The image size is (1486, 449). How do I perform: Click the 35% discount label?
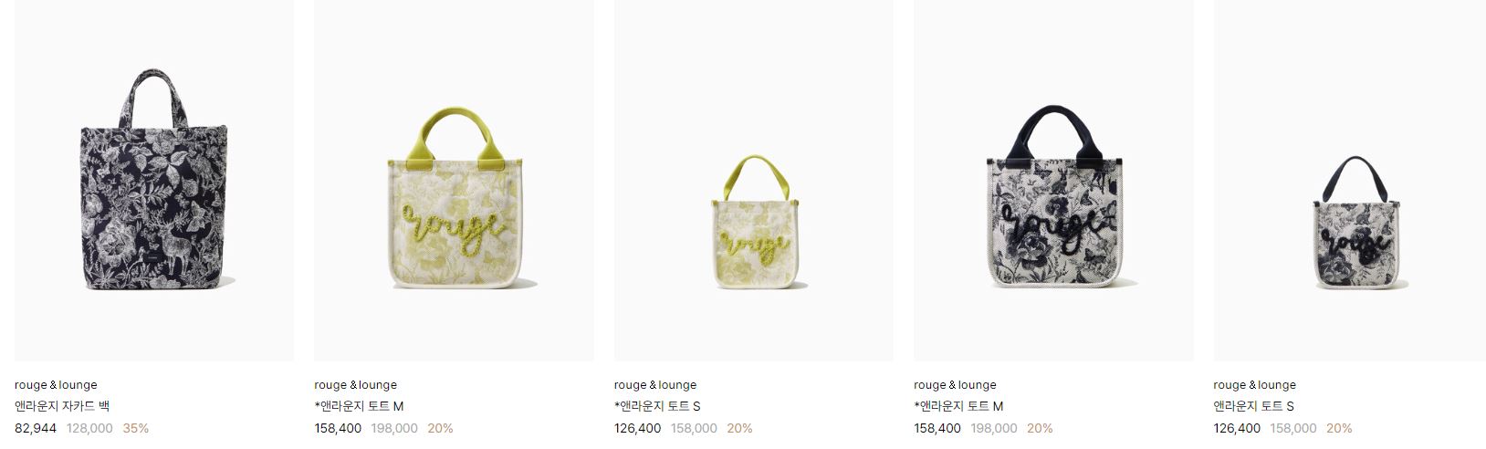click(x=136, y=428)
